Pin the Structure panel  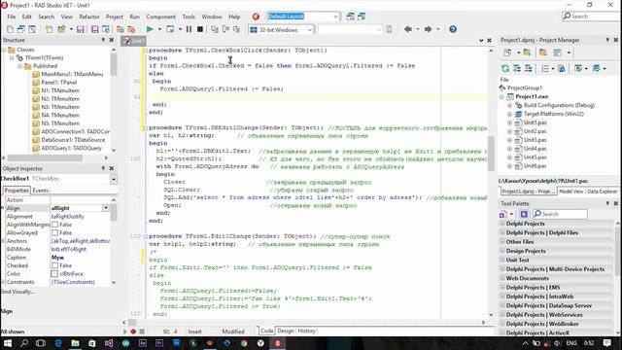[x=103, y=40]
